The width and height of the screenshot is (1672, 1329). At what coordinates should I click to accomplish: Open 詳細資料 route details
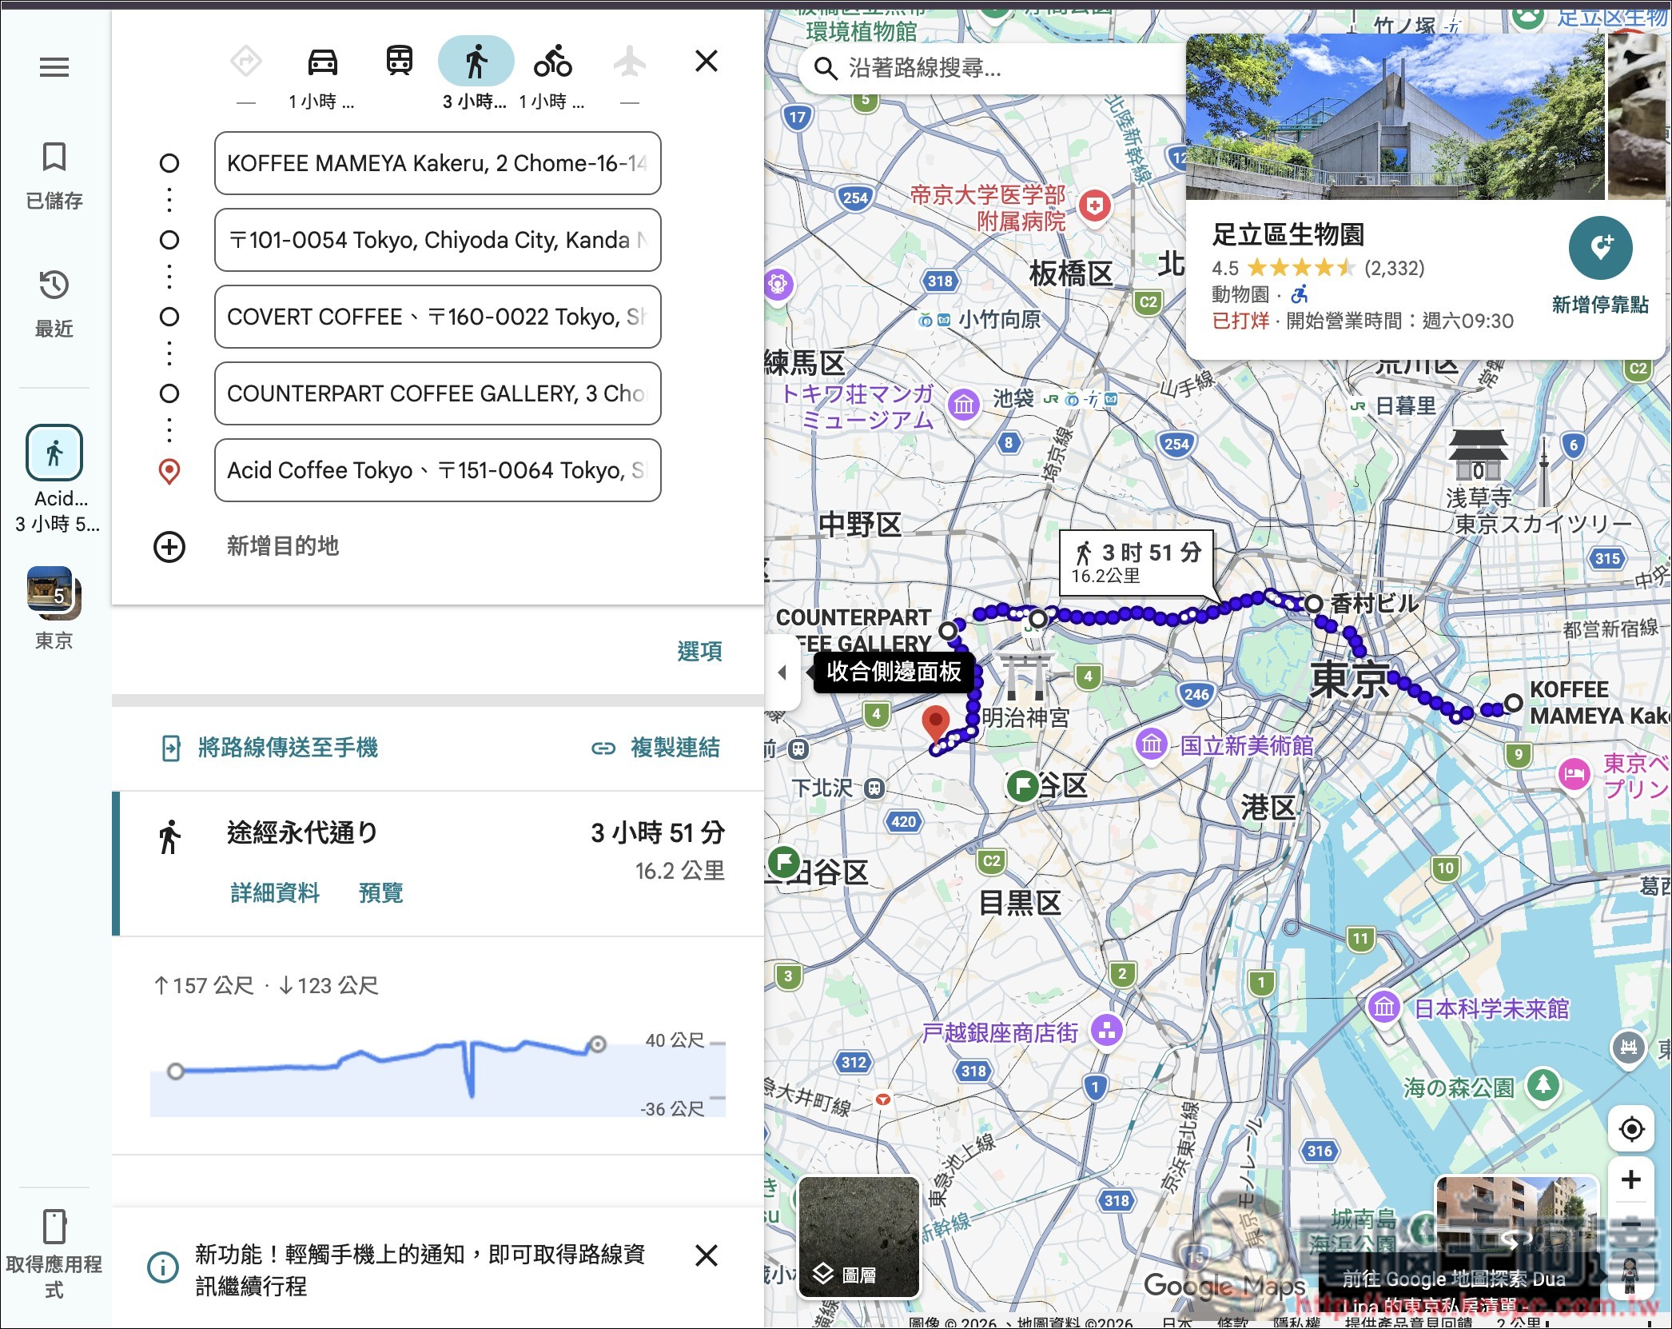(x=275, y=892)
